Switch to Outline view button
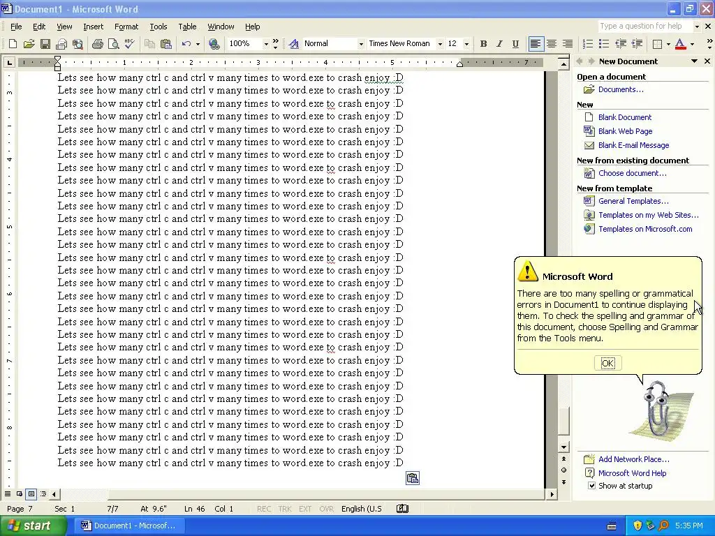715x536 pixels. tap(43, 494)
